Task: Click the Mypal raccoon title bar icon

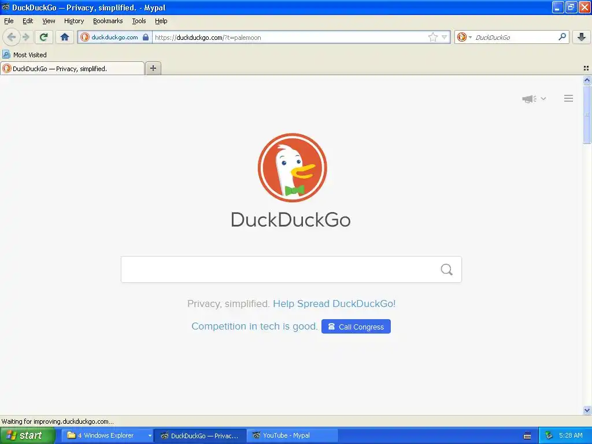Action: point(5,7)
